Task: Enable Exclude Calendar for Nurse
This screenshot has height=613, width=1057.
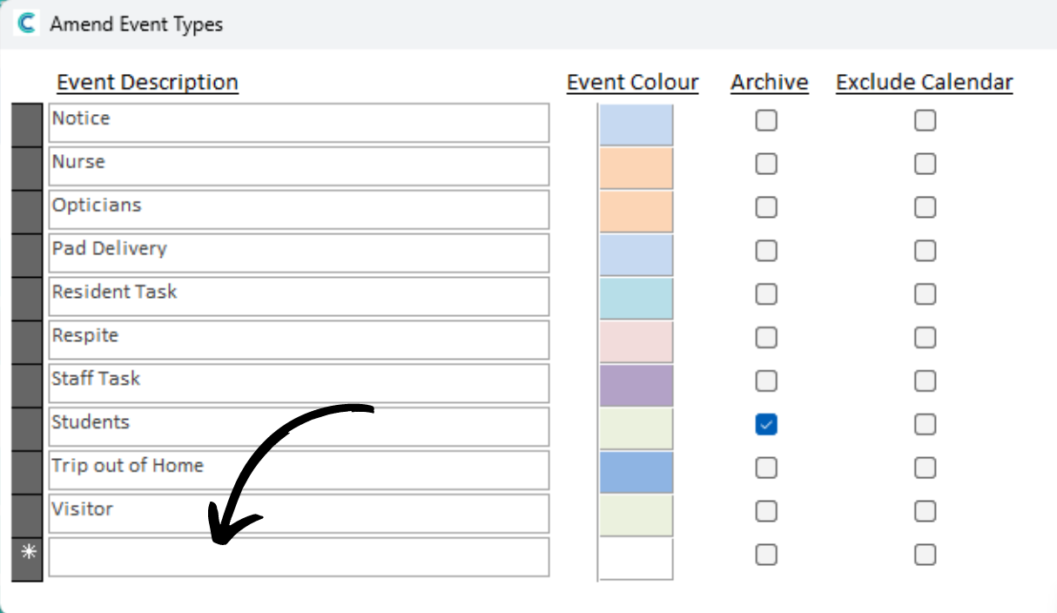Action: [x=925, y=164]
